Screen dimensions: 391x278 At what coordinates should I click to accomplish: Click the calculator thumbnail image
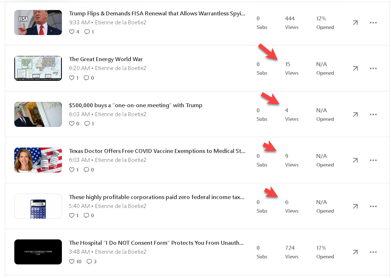38,206
